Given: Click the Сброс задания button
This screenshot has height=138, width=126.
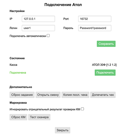Looking at the screenshot, I should click(22, 95).
